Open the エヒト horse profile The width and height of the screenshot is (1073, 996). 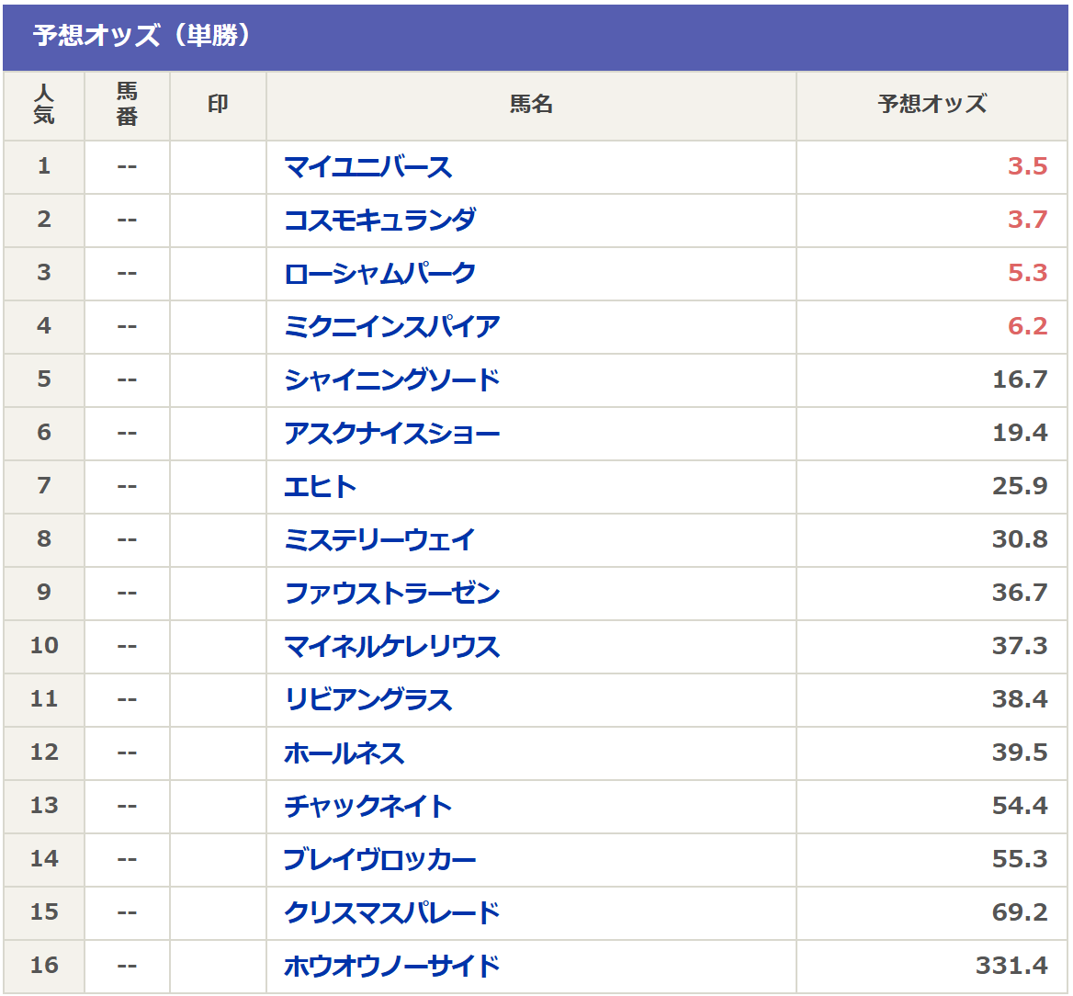[320, 487]
